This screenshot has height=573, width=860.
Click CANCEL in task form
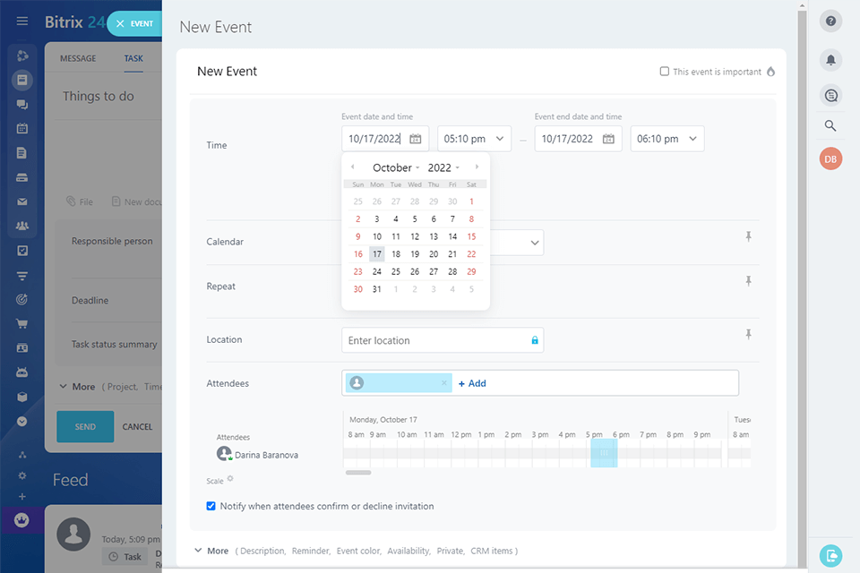coord(137,426)
